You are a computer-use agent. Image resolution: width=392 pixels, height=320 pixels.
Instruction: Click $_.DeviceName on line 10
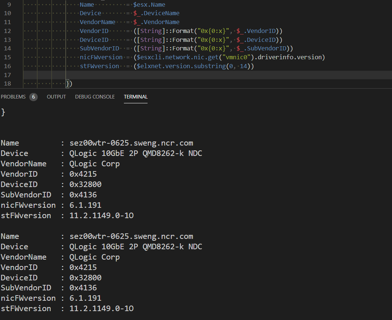[156, 13]
